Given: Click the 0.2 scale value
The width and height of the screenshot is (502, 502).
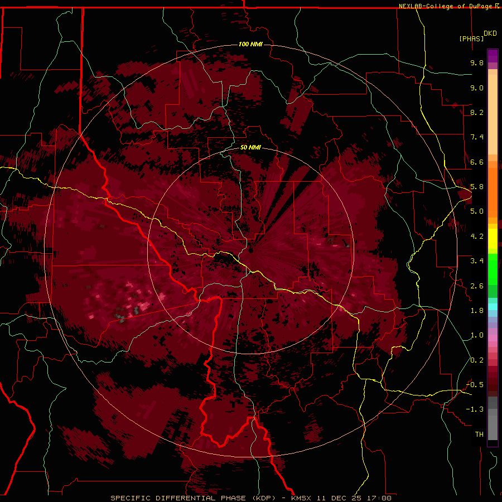Looking at the screenshot, I should click(477, 360).
